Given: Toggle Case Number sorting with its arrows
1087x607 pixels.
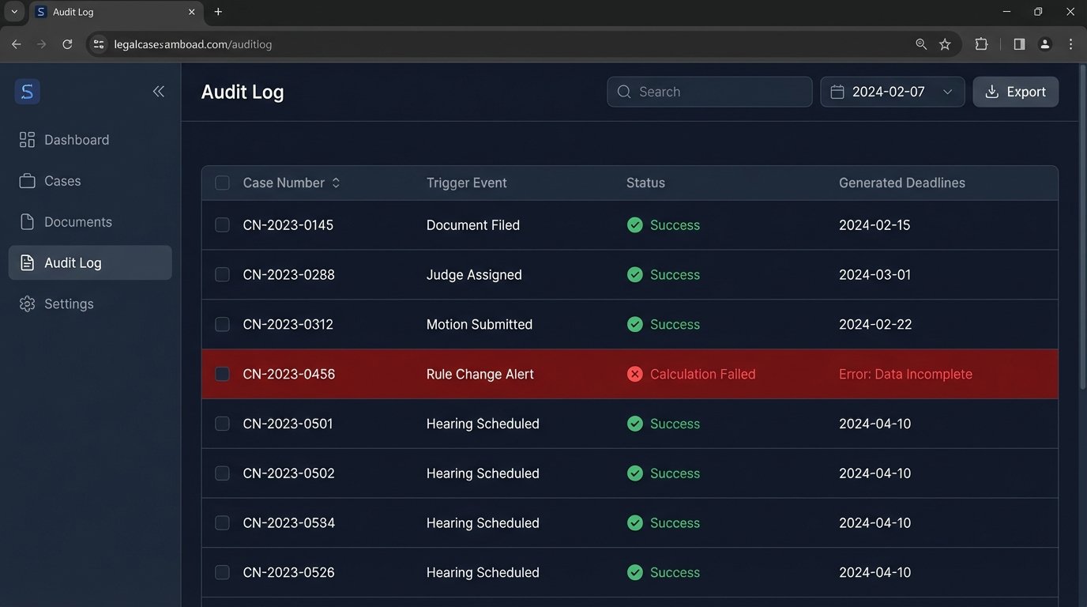Looking at the screenshot, I should click(x=335, y=182).
